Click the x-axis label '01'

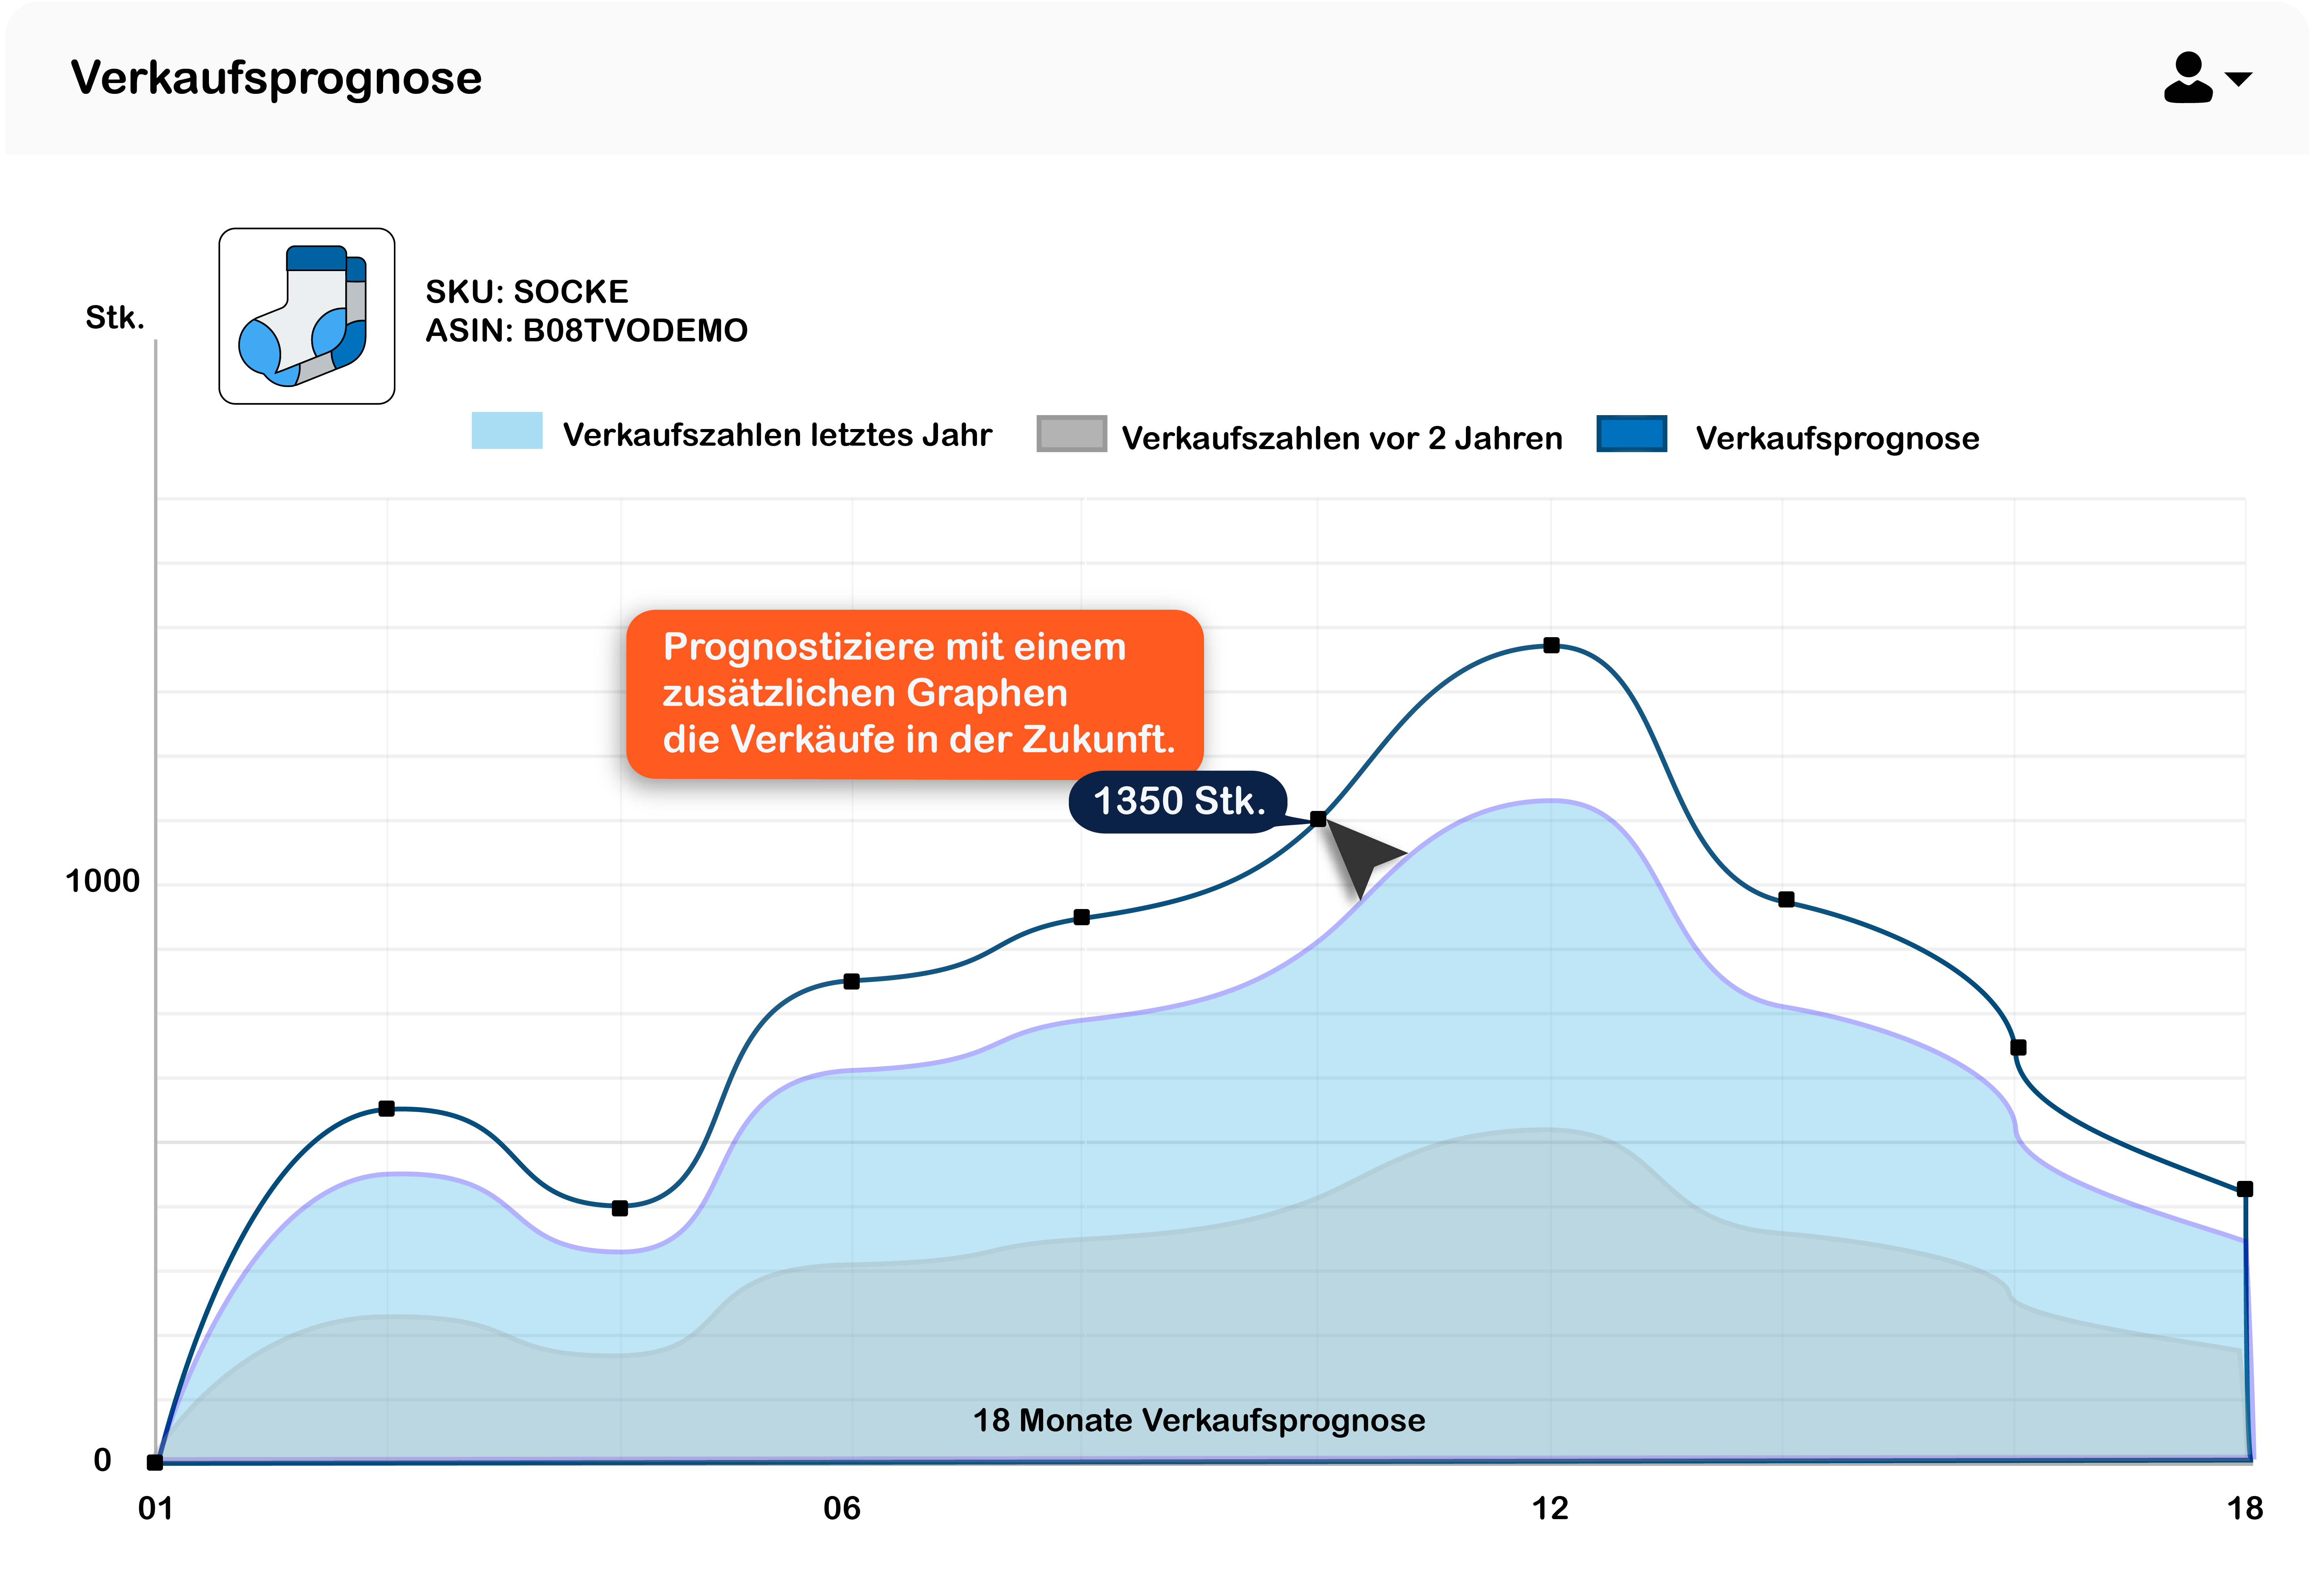pyautogui.click(x=155, y=1508)
